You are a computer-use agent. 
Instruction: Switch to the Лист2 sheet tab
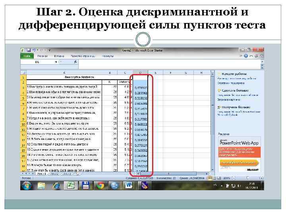pyautogui.click(x=54, y=174)
